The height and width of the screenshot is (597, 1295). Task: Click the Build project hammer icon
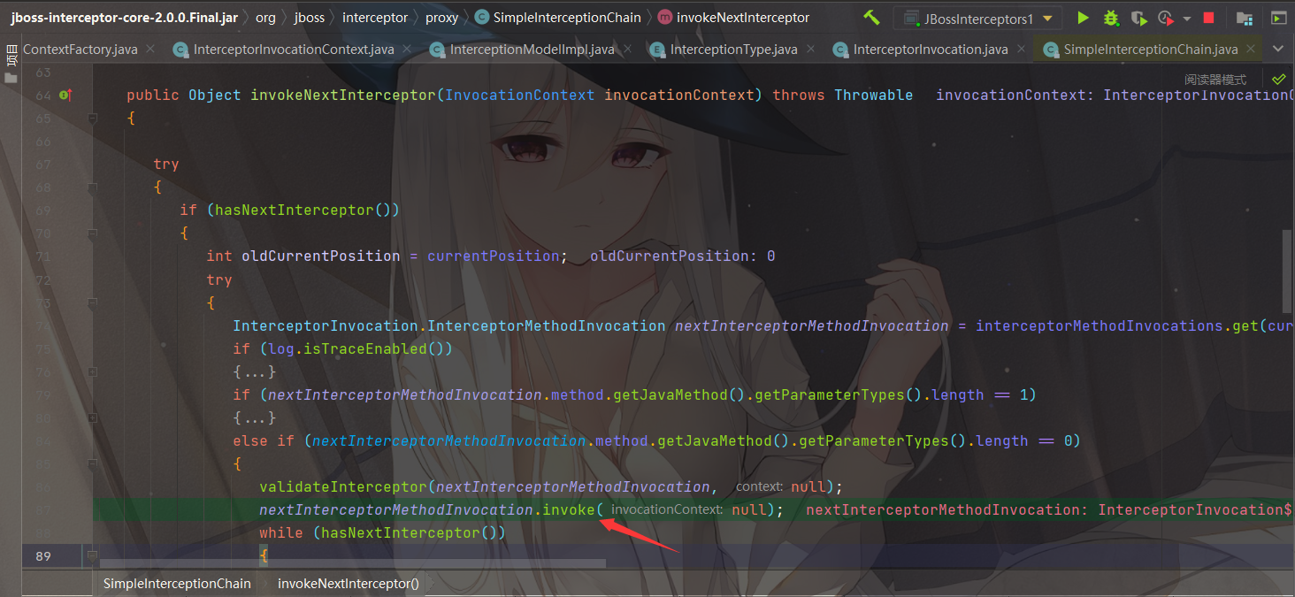tap(871, 18)
